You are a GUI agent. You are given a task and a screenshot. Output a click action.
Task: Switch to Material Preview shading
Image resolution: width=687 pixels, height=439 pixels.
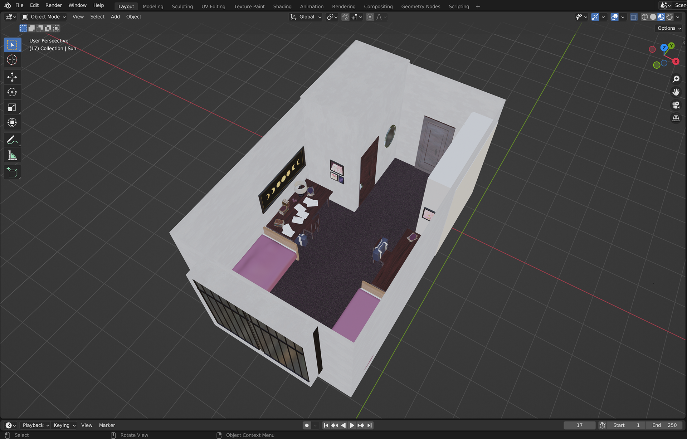661,17
